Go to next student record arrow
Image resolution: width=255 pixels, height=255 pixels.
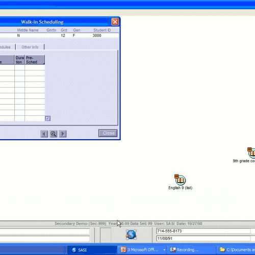[x=63, y=134]
